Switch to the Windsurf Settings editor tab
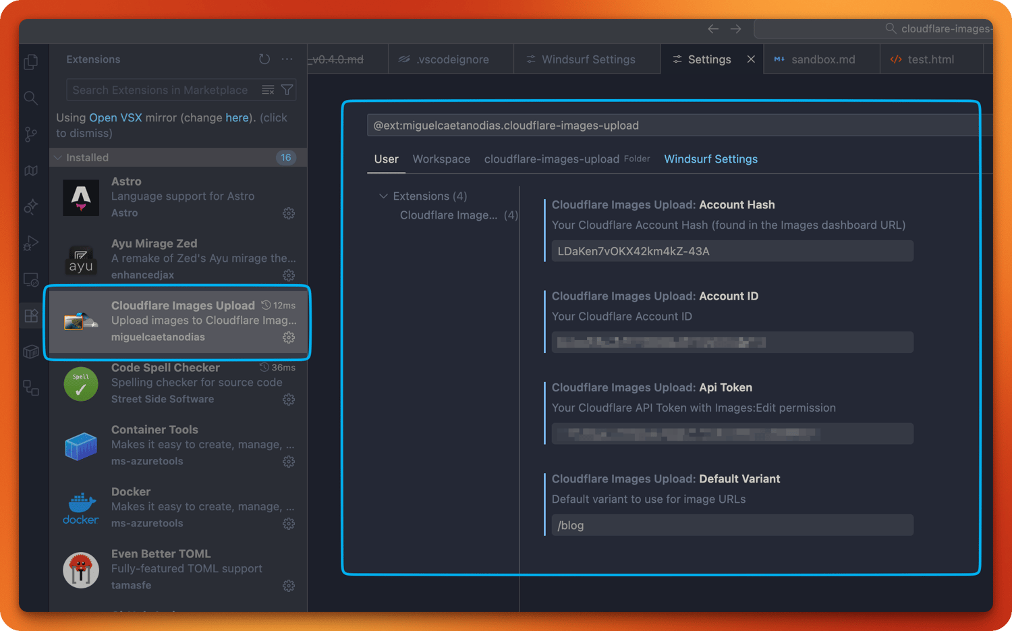 (x=587, y=59)
